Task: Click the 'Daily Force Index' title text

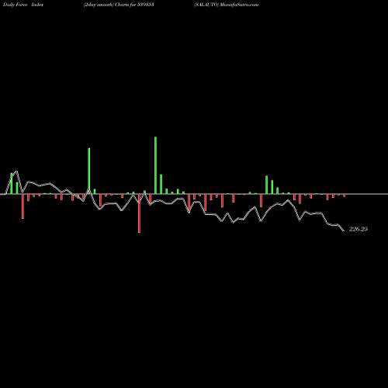Action: [23, 5]
